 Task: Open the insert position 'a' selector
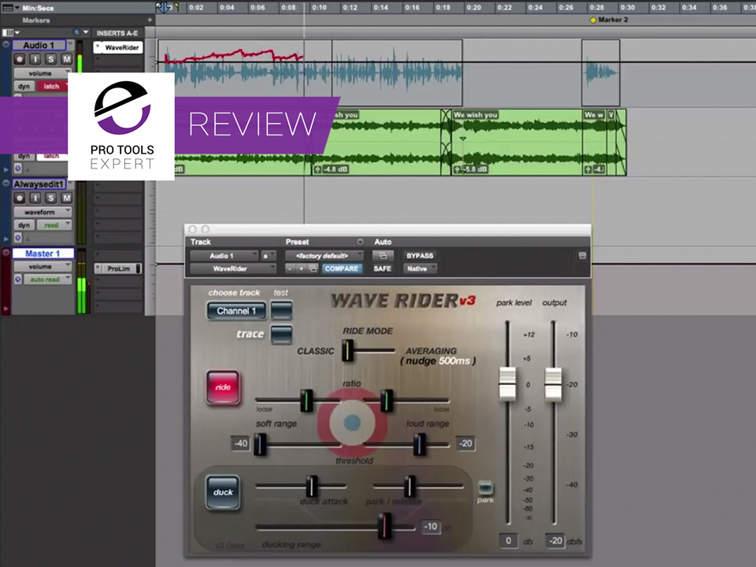(268, 256)
